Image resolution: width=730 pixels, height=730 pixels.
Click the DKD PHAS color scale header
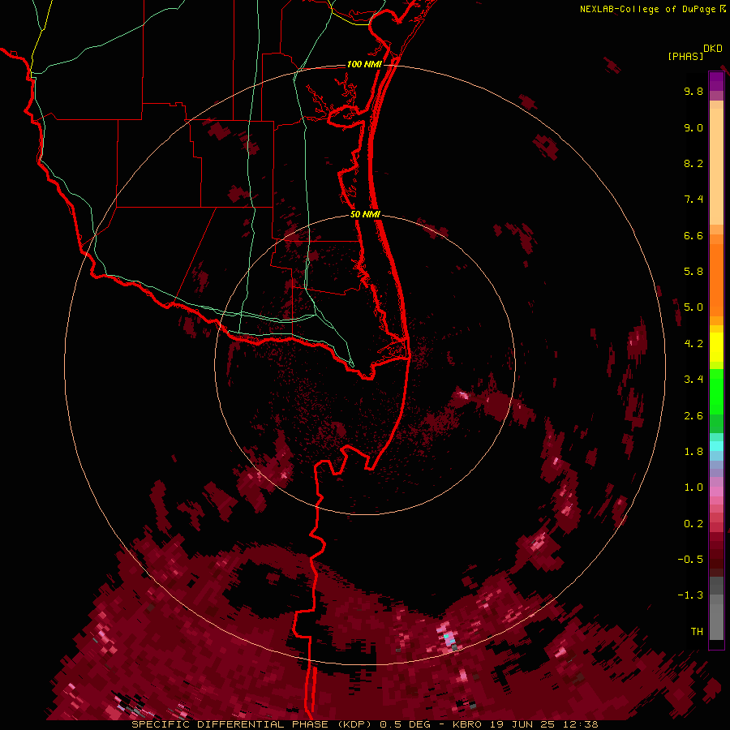[694, 52]
